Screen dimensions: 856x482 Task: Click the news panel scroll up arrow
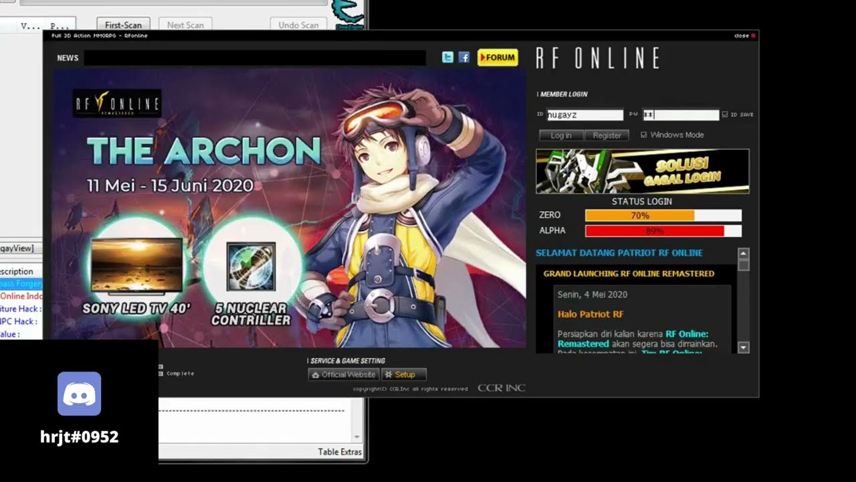point(744,253)
